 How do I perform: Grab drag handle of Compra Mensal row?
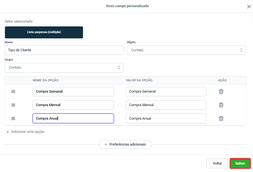point(13,105)
